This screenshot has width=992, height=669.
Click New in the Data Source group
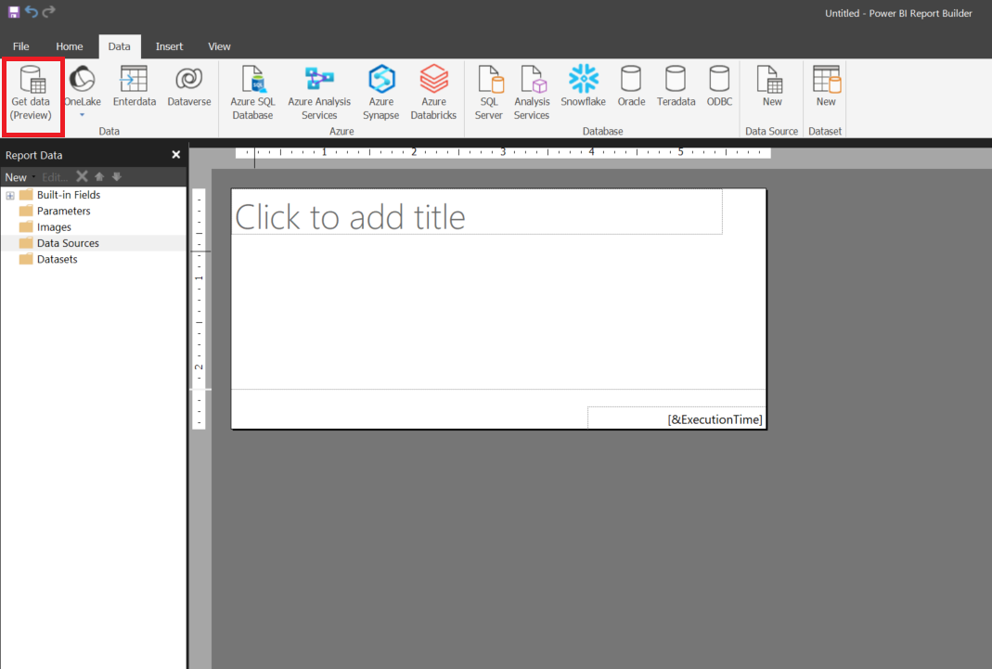pos(772,88)
